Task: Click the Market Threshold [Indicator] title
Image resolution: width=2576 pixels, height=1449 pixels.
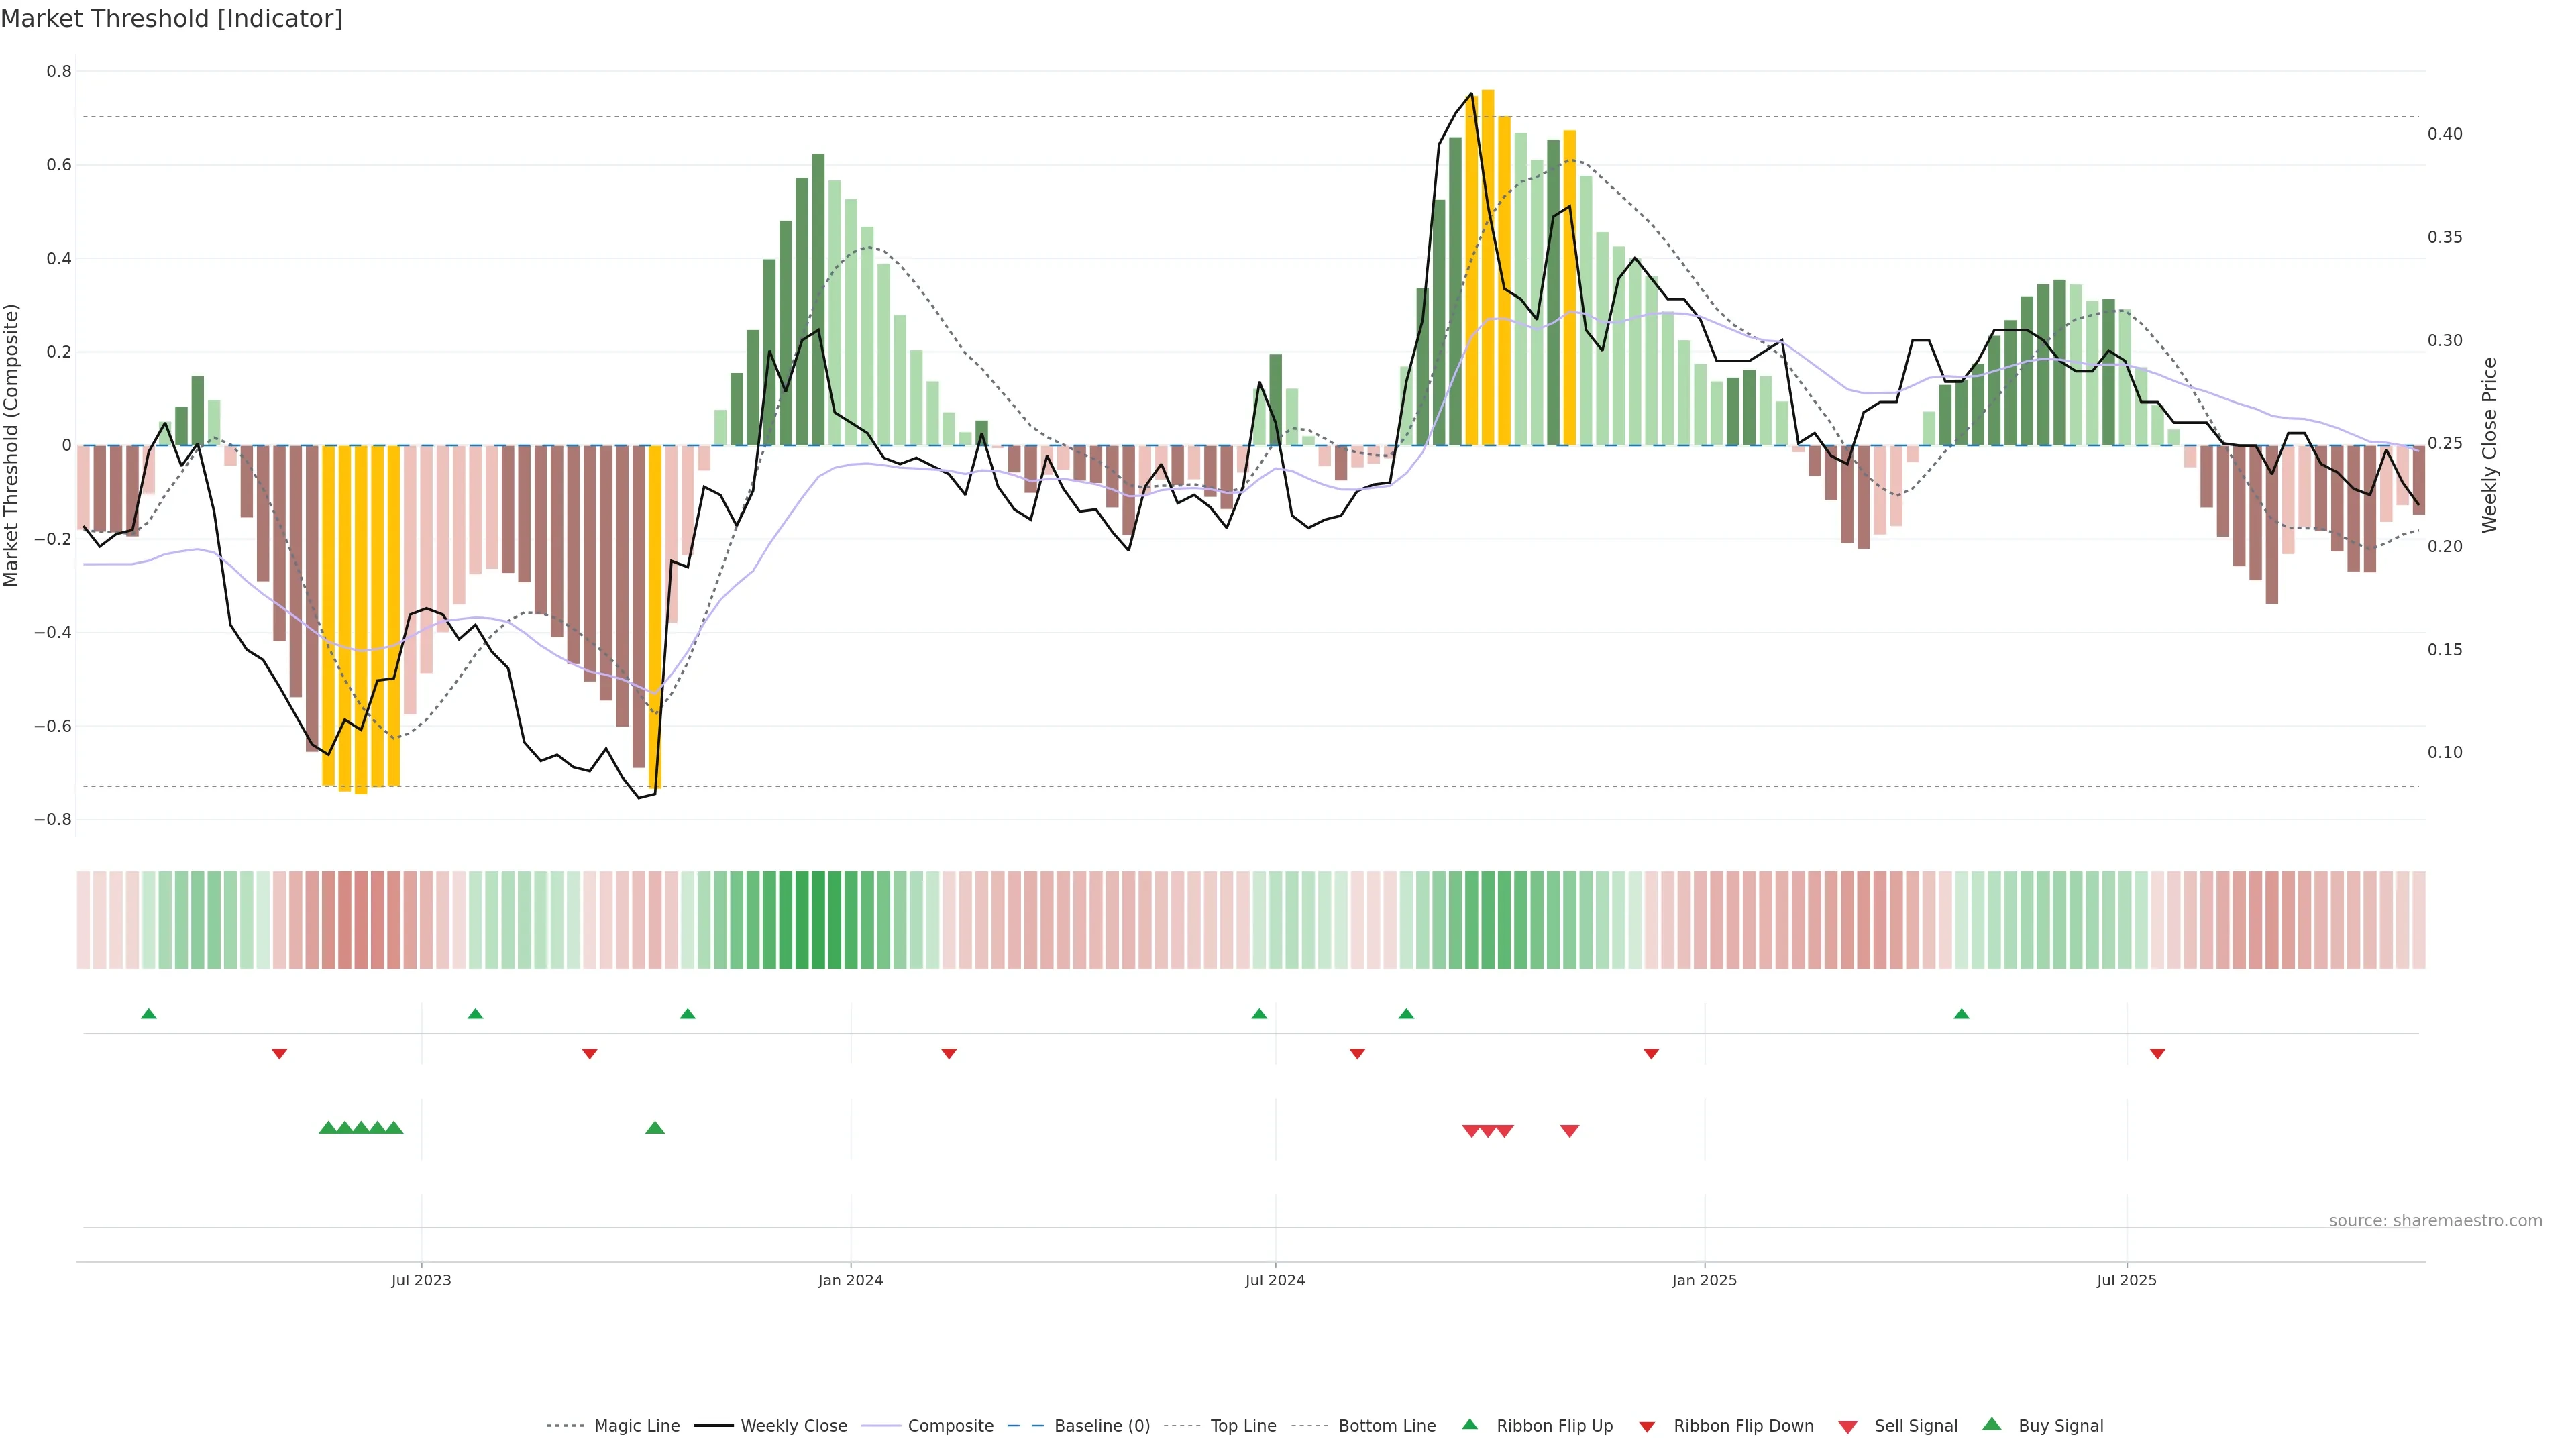Action: pyautogui.click(x=171, y=19)
